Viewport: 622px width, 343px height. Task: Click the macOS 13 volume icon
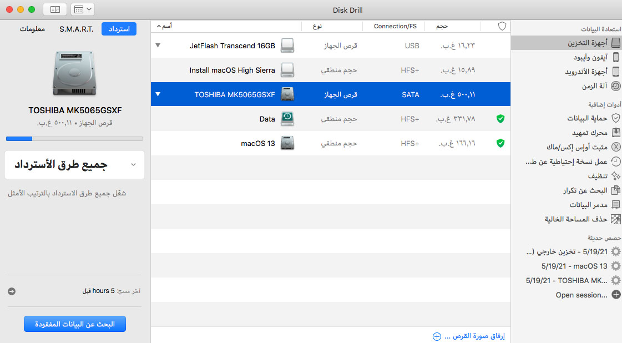(x=287, y=143)
